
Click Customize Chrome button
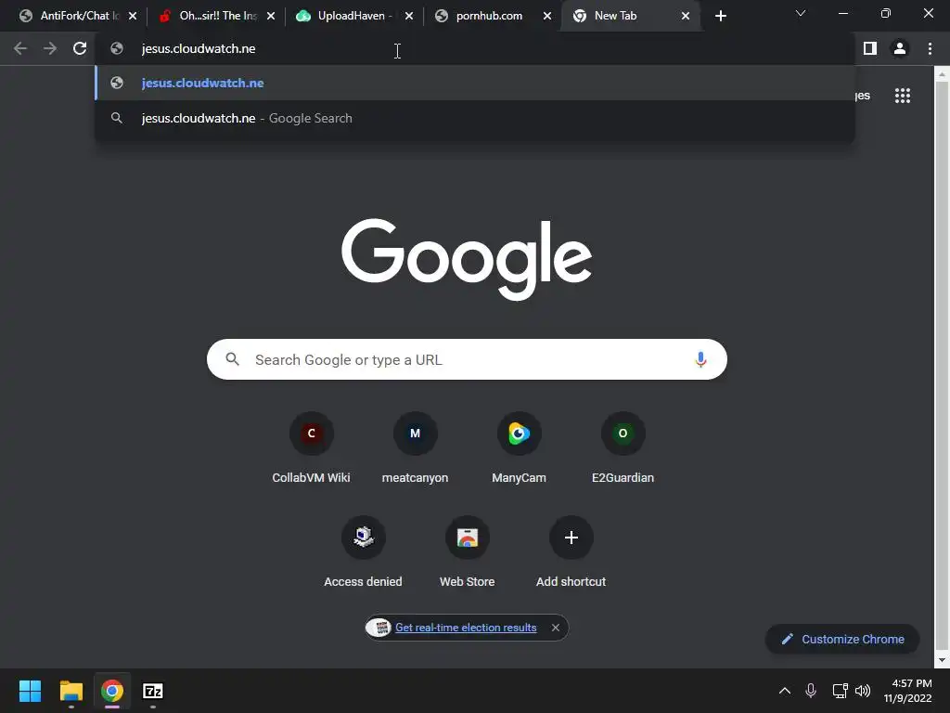[842, 639]
